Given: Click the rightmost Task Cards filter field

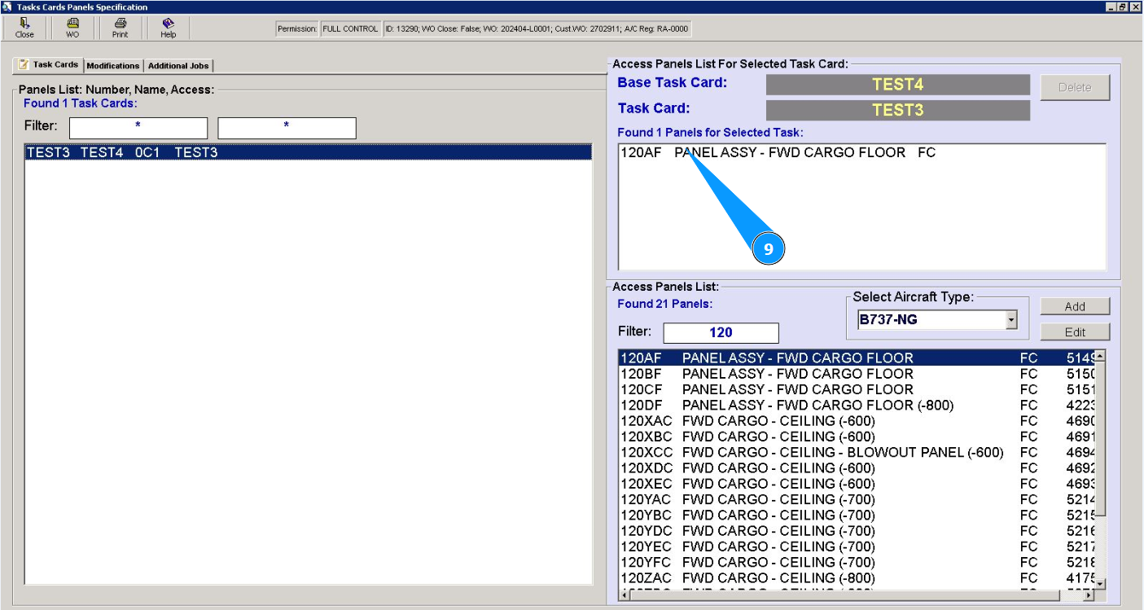Looking at the screenshot, I should click(x=287, y=128).
